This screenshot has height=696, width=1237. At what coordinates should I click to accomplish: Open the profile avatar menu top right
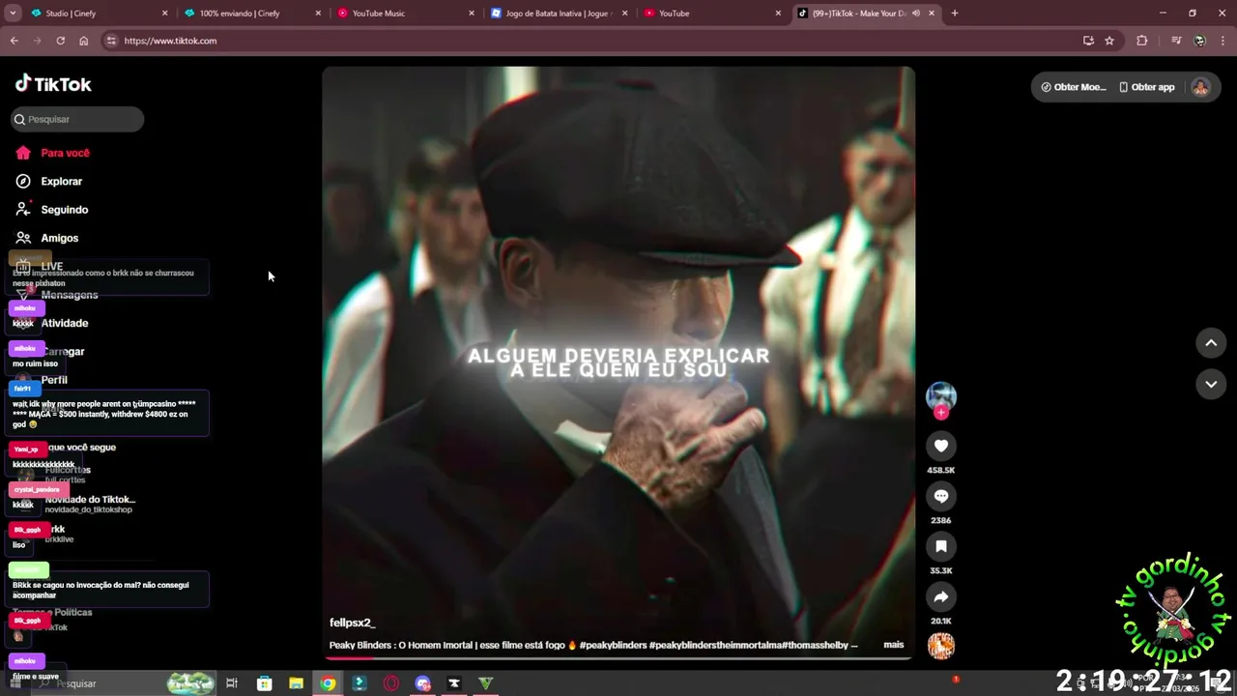pos(1200,87)
